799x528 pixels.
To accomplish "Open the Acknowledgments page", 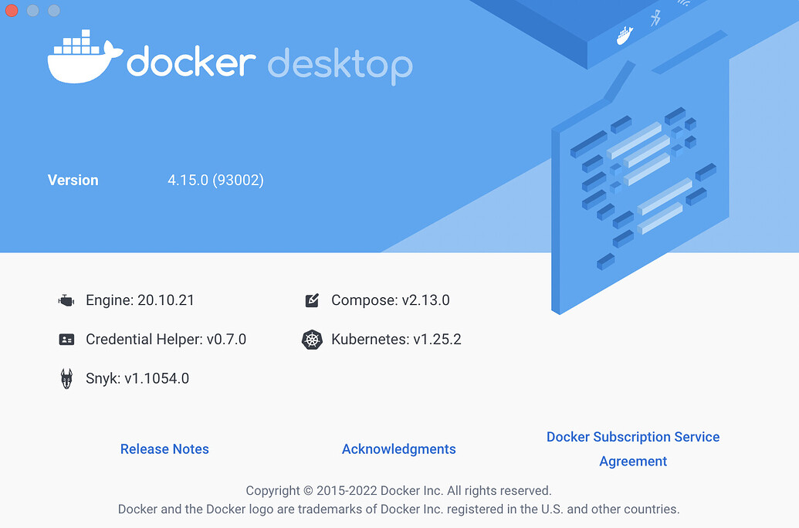I will [398, 448].
